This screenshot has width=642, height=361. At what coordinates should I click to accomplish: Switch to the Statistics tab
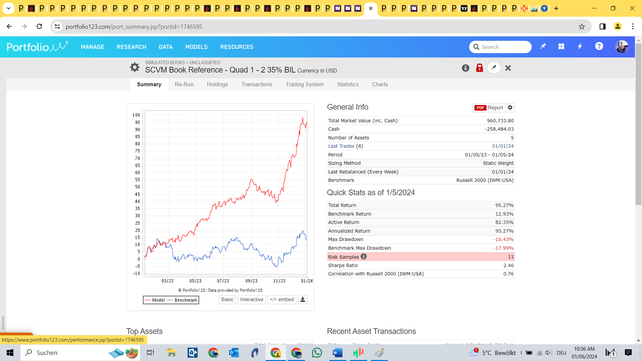point(348,84)
